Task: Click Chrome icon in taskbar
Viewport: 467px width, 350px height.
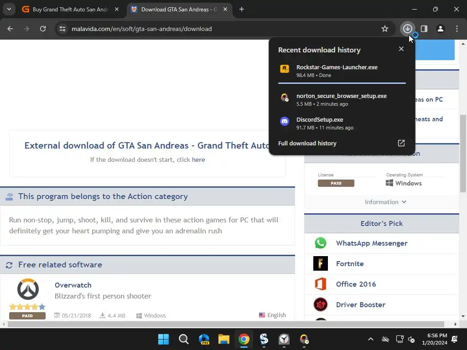Action: pos(244,339)
